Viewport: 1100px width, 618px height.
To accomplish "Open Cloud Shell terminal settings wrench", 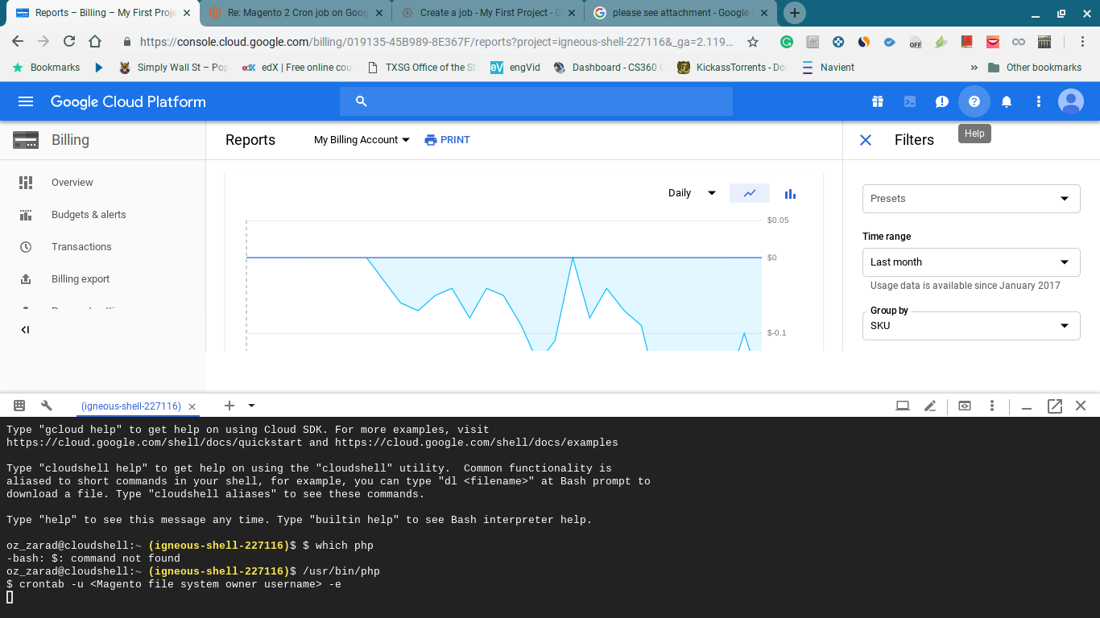I will (46, 406).
